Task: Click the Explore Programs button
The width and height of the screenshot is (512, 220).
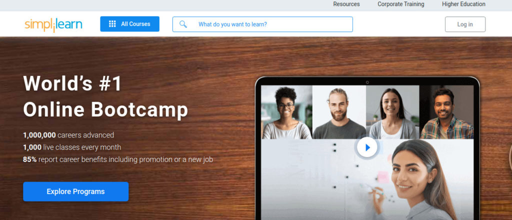Action: tap(76, 191)
